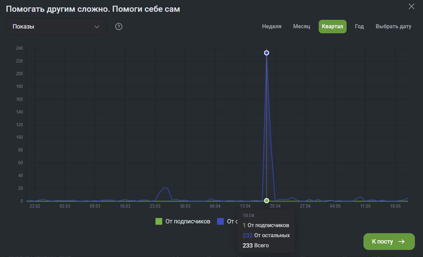
Task: Click the От подписчиков legend label
Action: [x=187, y=221]
